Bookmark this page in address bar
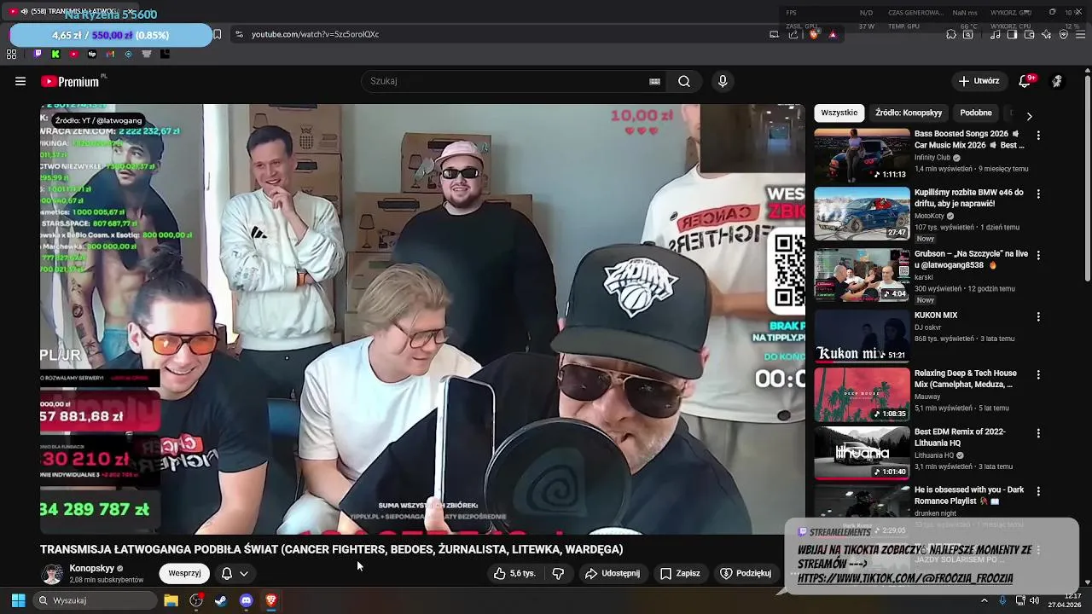This screenshot has height=614, width=1092. pos(217,34)
